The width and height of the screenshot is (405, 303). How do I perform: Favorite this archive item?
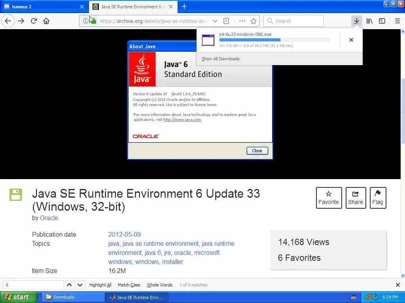pyautogui.click(x=329, y=198)
